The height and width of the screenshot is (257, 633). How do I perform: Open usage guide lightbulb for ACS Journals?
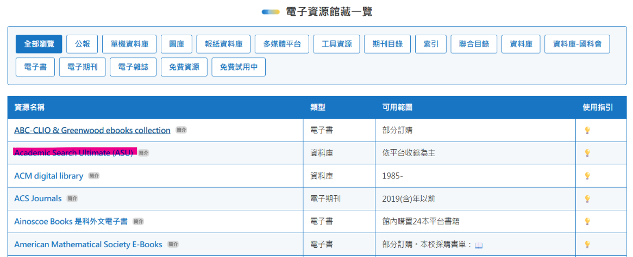[587, 198]
